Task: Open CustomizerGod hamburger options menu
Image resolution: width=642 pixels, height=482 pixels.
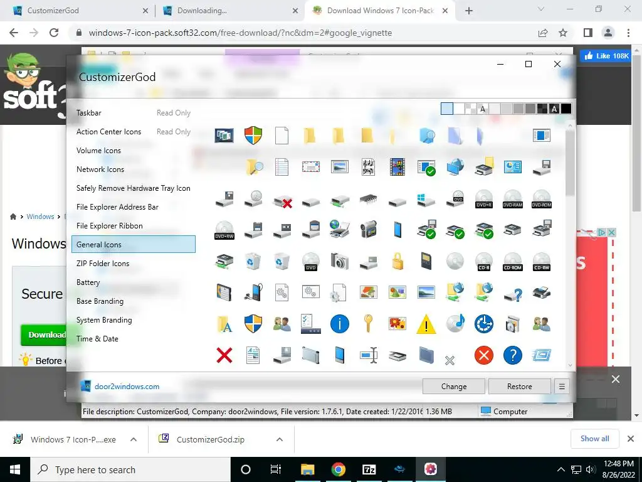Action: point(562,386)
